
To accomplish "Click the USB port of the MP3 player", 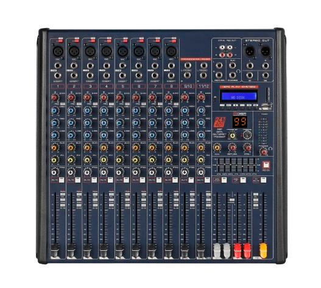I will [x=266, y=105].
